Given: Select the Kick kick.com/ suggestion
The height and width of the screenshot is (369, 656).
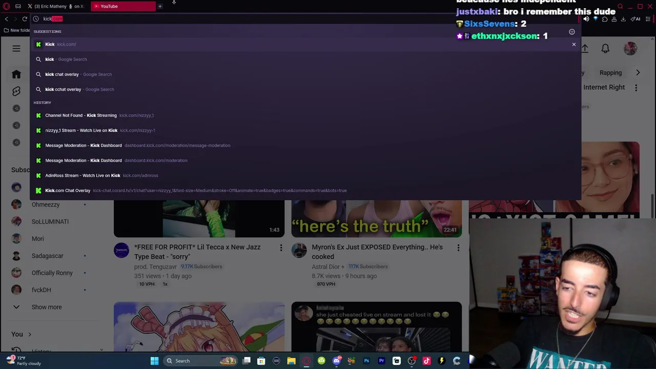Looking at the screenshot, I should pos(305,44).
